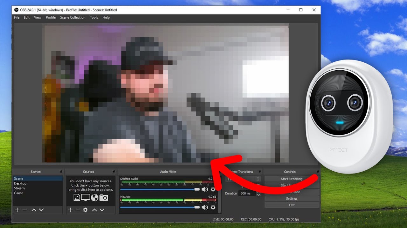
Task: Open OBS Settings from Controls
Action: pos(292,199)
